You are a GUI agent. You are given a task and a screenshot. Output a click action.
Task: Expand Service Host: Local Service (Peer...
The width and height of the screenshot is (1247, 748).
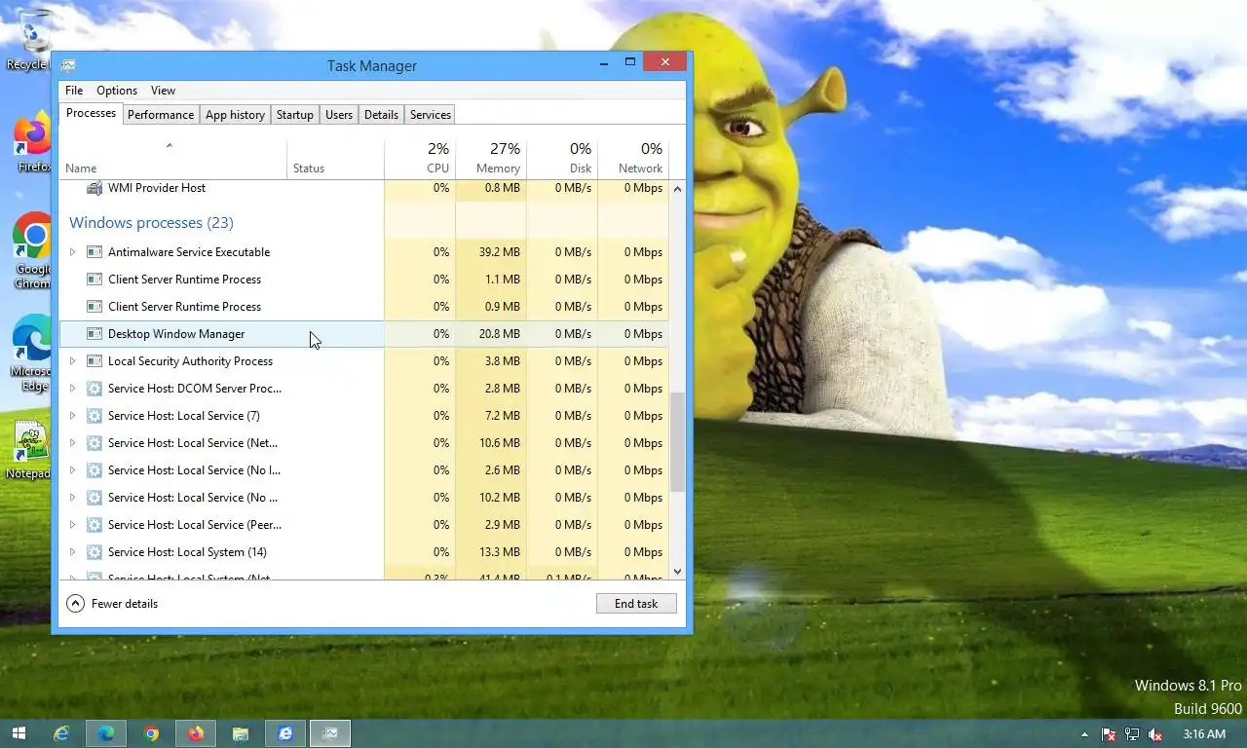click(72, 525)
